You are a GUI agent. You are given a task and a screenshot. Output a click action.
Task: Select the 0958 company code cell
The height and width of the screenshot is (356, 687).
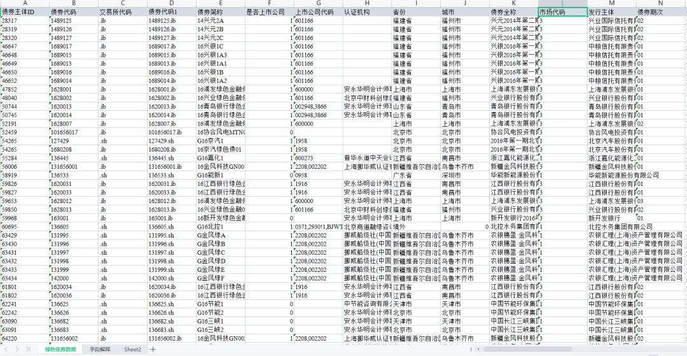[x=319, y=175]
